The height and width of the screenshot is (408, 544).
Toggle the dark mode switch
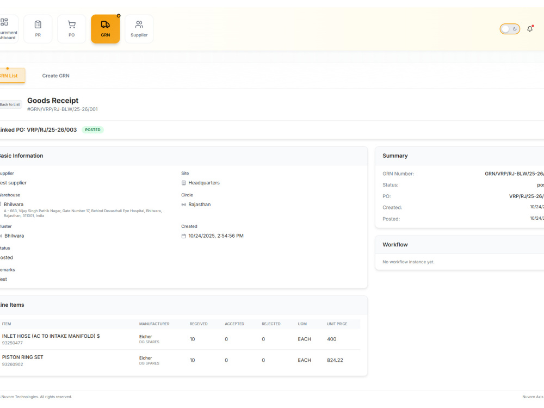(x=510, y=29)
